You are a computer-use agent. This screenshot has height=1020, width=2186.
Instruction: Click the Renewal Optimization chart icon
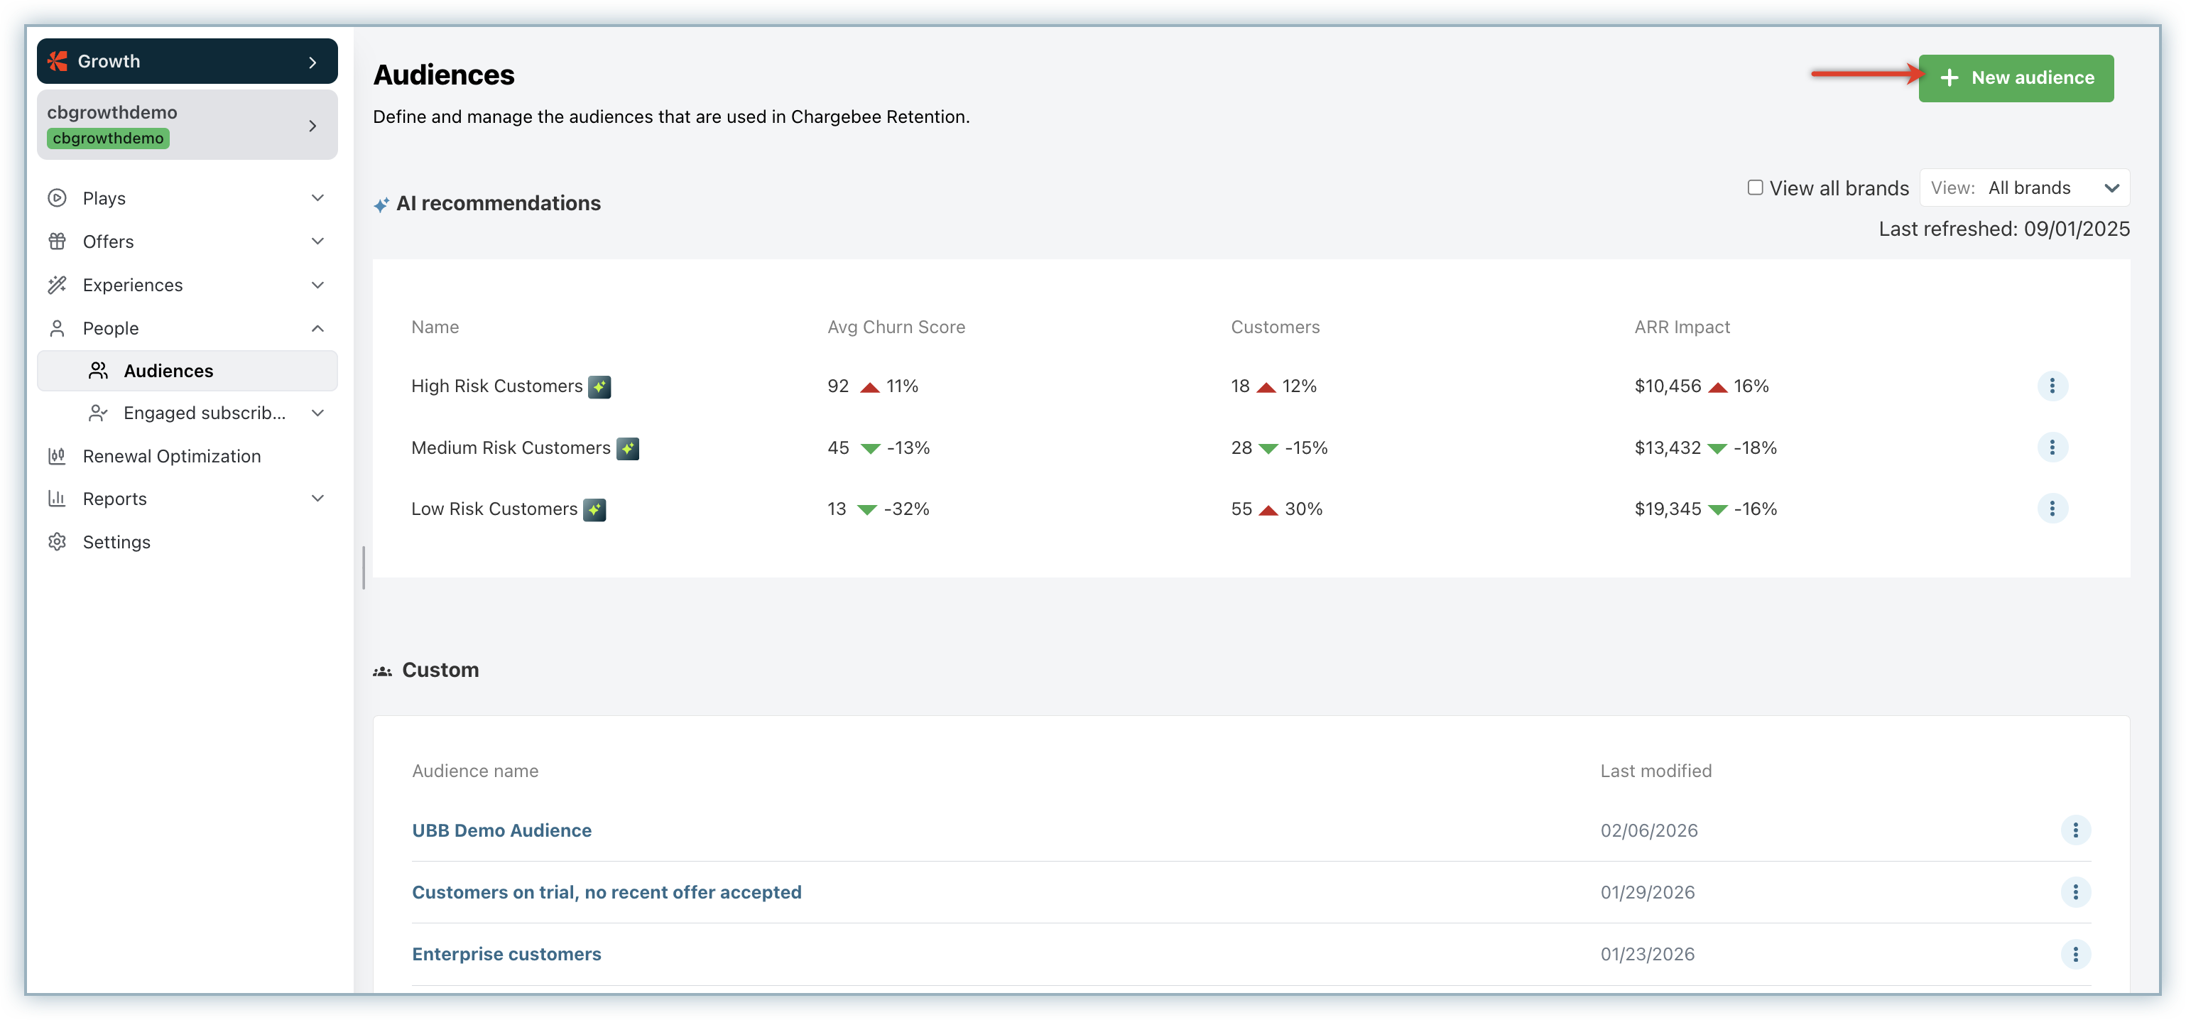point(57,457)
